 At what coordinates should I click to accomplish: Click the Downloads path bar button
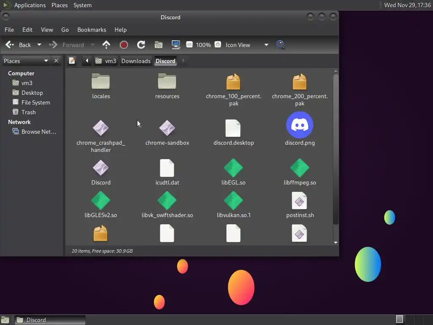tap(136, 61)
